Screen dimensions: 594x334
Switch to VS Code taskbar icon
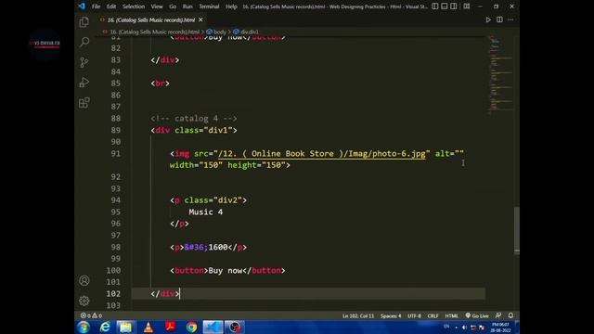tap(213, 327)
